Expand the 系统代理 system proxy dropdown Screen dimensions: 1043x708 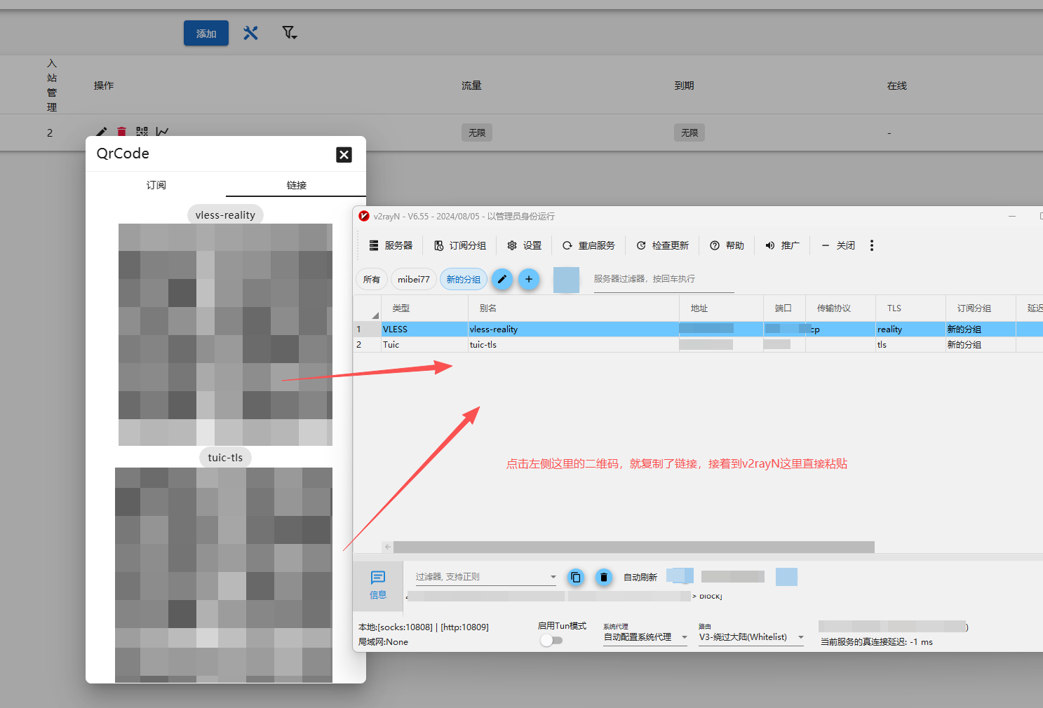coord(645,637)
